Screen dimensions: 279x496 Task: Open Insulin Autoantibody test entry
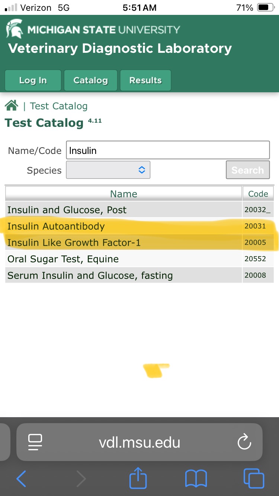point(56,226)
